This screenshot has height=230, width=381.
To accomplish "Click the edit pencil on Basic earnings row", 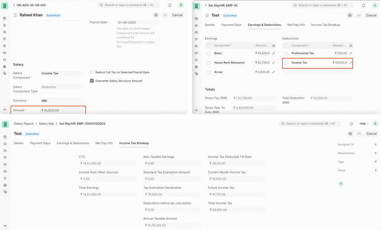I will 274,54.
